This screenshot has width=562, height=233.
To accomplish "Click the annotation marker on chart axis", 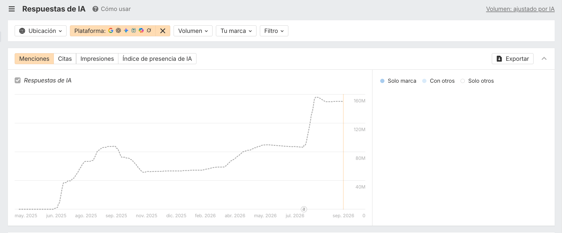I will [x=304, y=209].
